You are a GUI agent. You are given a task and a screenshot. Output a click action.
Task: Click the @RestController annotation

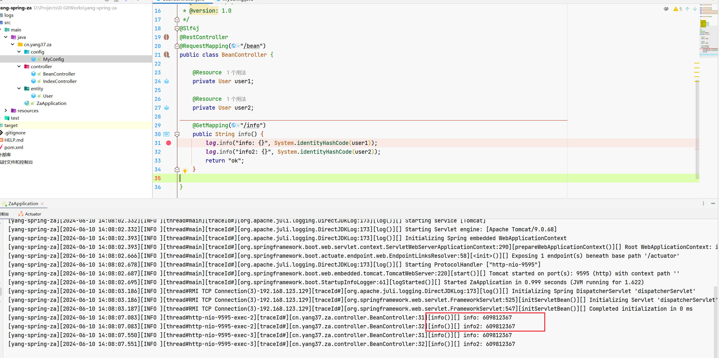204,37
